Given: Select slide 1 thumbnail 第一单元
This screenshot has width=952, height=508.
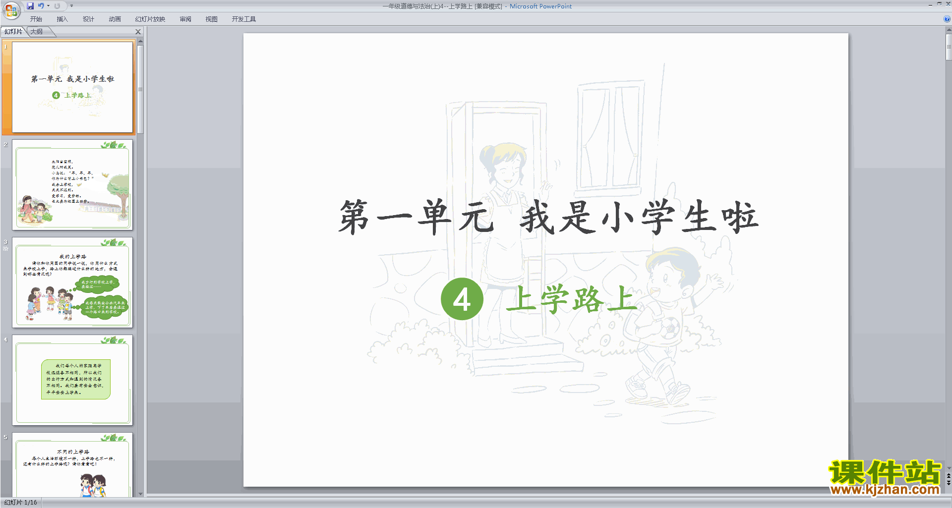Looking at the screenshot, I should pos(72,87).
